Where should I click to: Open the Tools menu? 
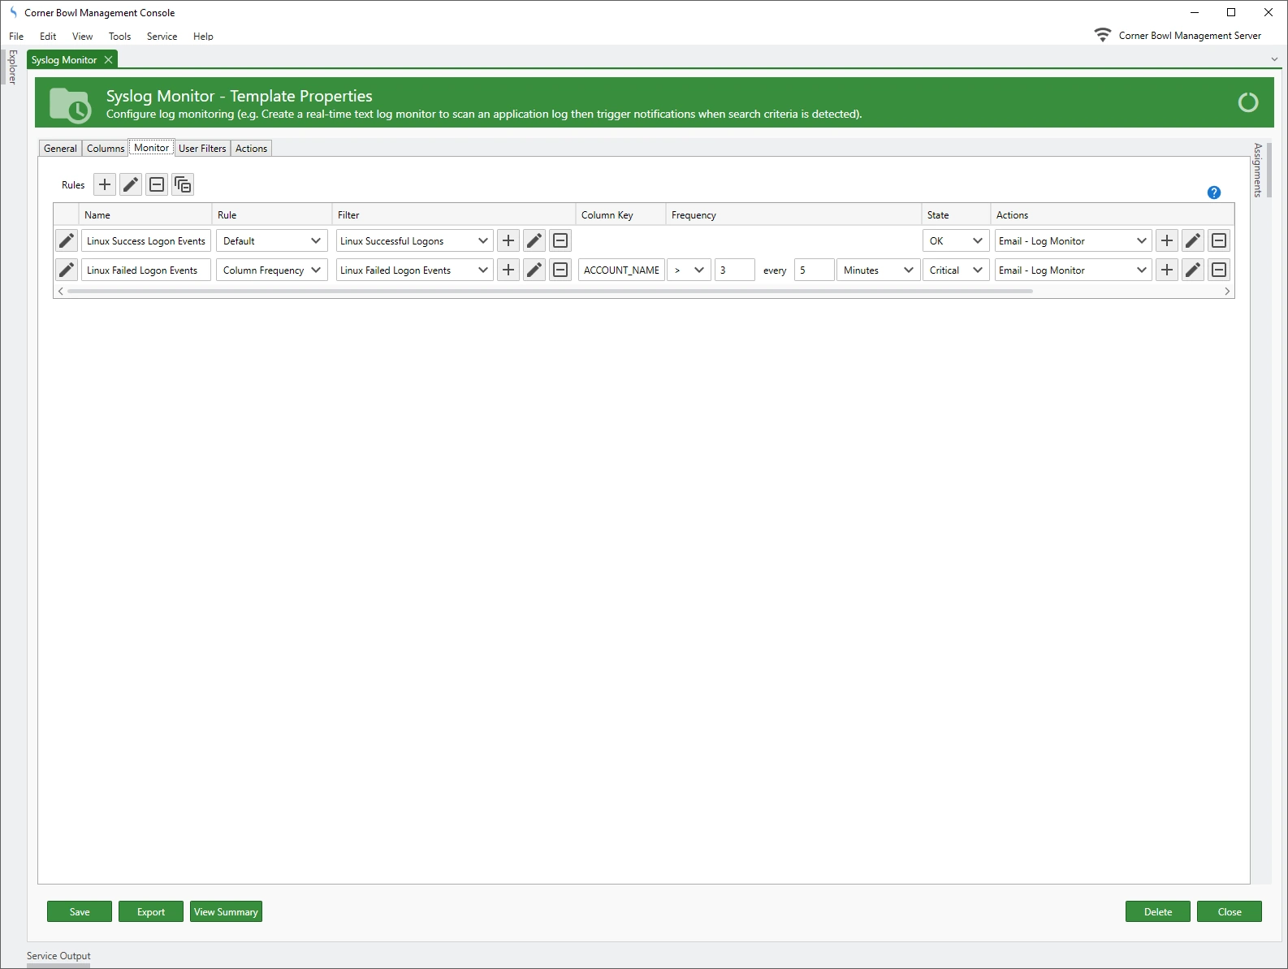point(119,37)
